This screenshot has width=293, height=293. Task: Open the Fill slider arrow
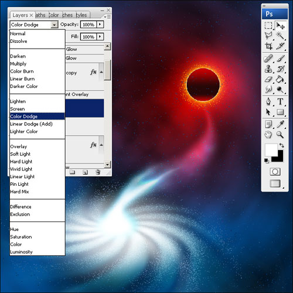100,36
